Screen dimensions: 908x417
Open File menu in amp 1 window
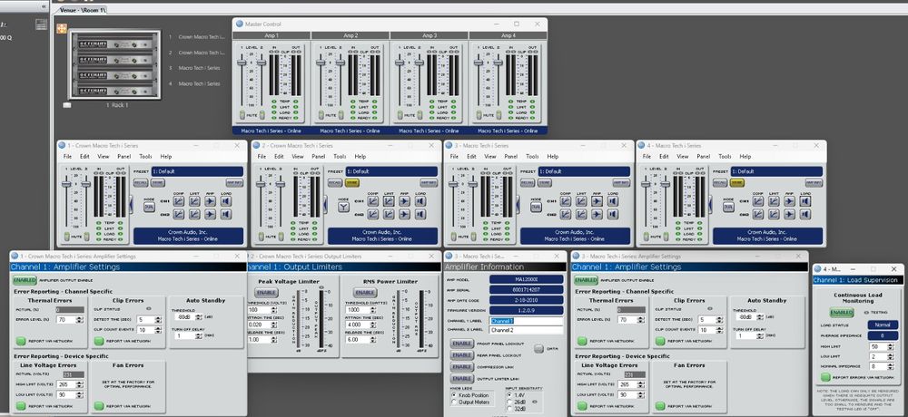(x=68, y=157)
